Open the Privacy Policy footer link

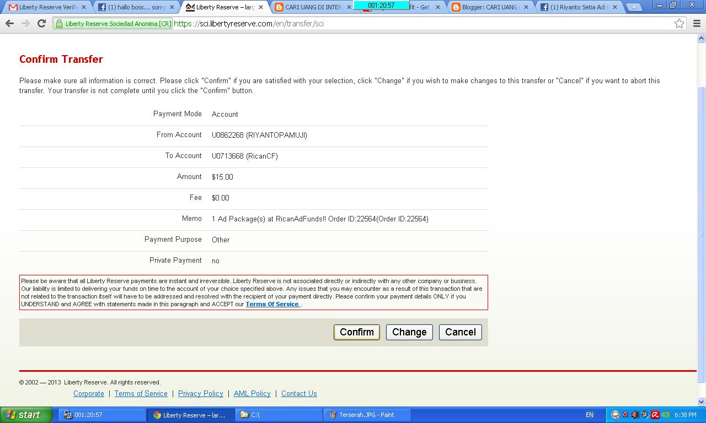tap(201, 393)
